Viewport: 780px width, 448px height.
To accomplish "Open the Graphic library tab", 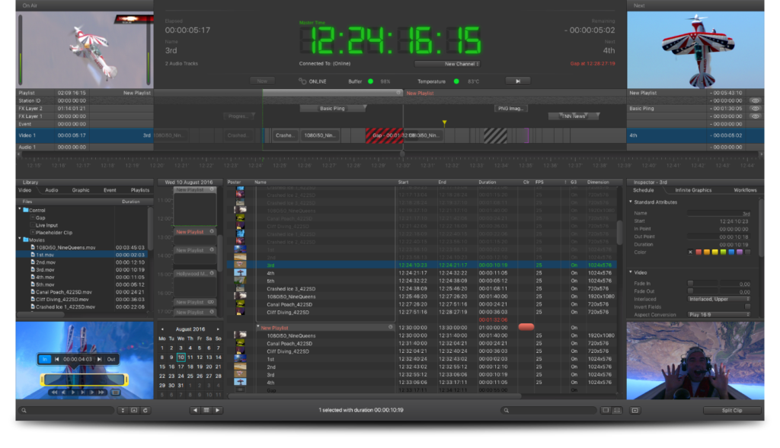I will 81,190.
